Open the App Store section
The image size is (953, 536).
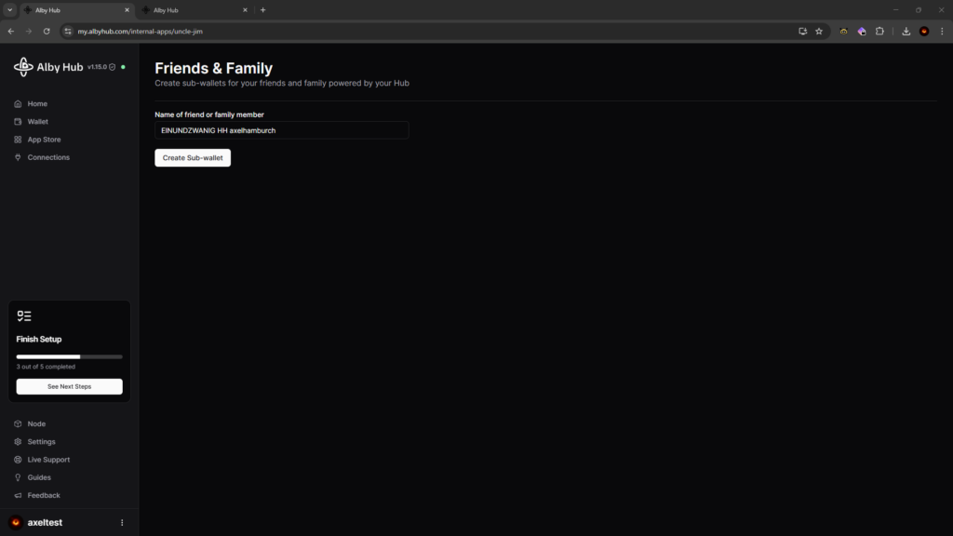click(44, 140)
